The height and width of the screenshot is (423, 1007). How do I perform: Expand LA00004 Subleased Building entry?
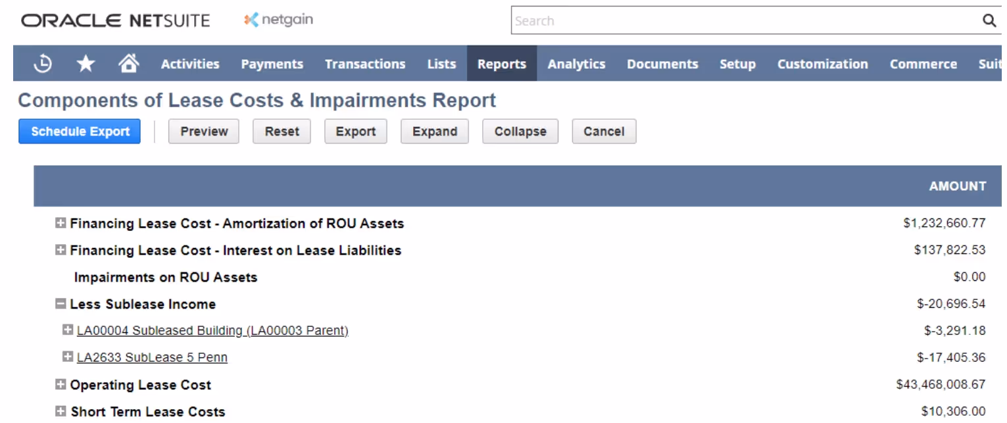(68, 330)
